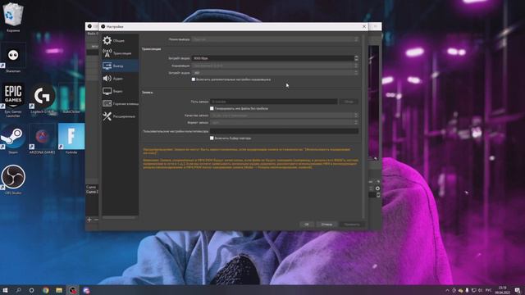Open File Explorer from the taskbar
This screenshot has width=525, height=295.
tap(59, 290)
